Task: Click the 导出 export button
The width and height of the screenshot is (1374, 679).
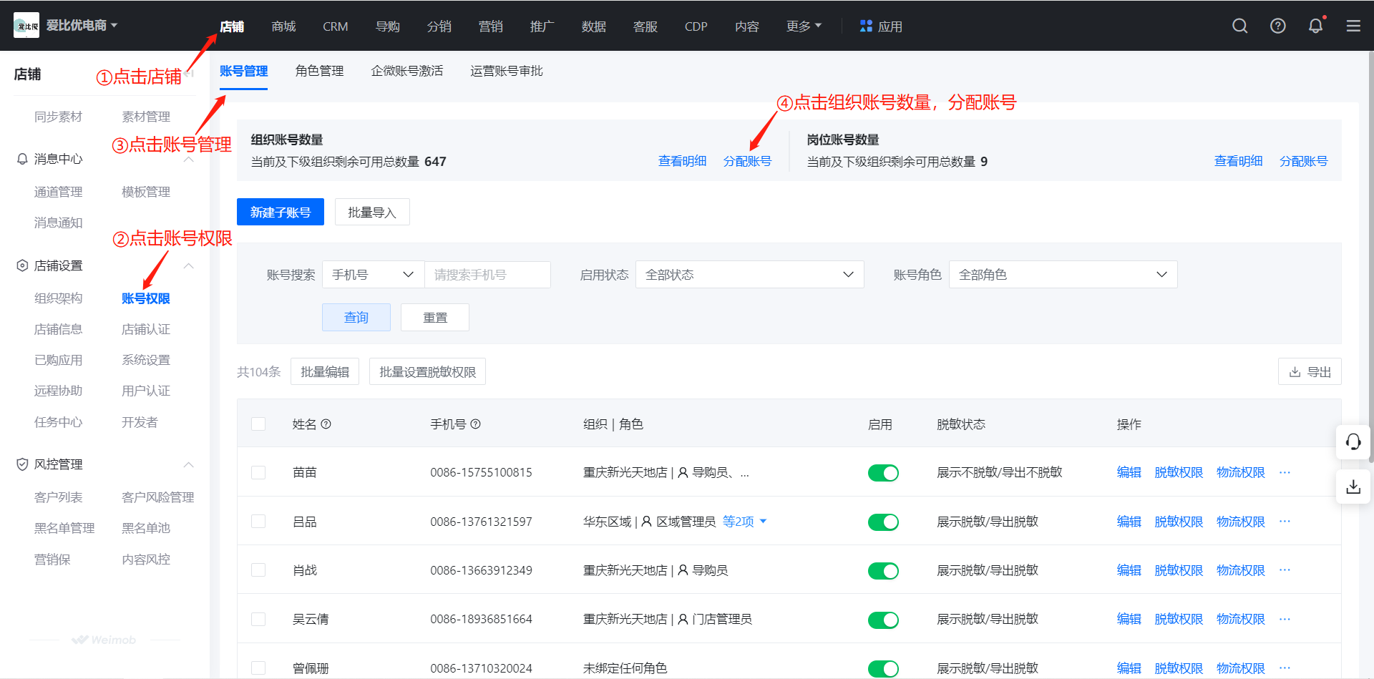Action: click(x=1310, y=371)
